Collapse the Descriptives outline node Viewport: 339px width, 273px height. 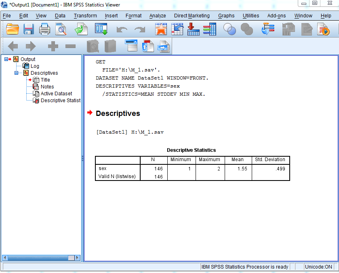16,73
